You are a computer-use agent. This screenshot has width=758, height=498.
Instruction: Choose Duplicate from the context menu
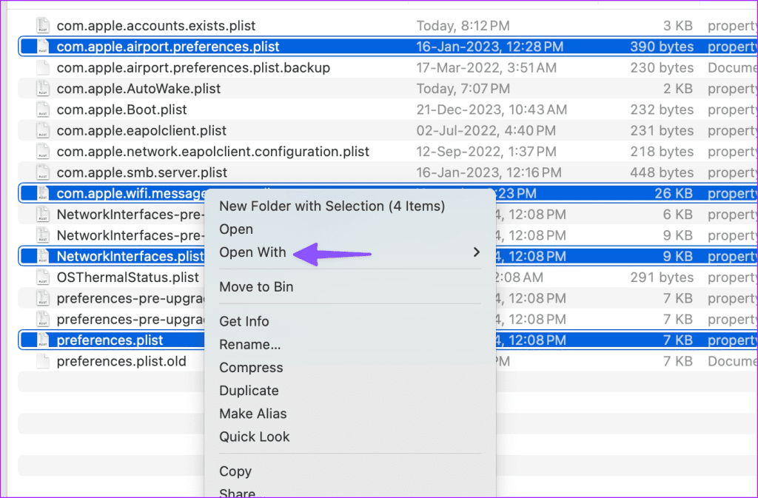(x=249, y=391)
